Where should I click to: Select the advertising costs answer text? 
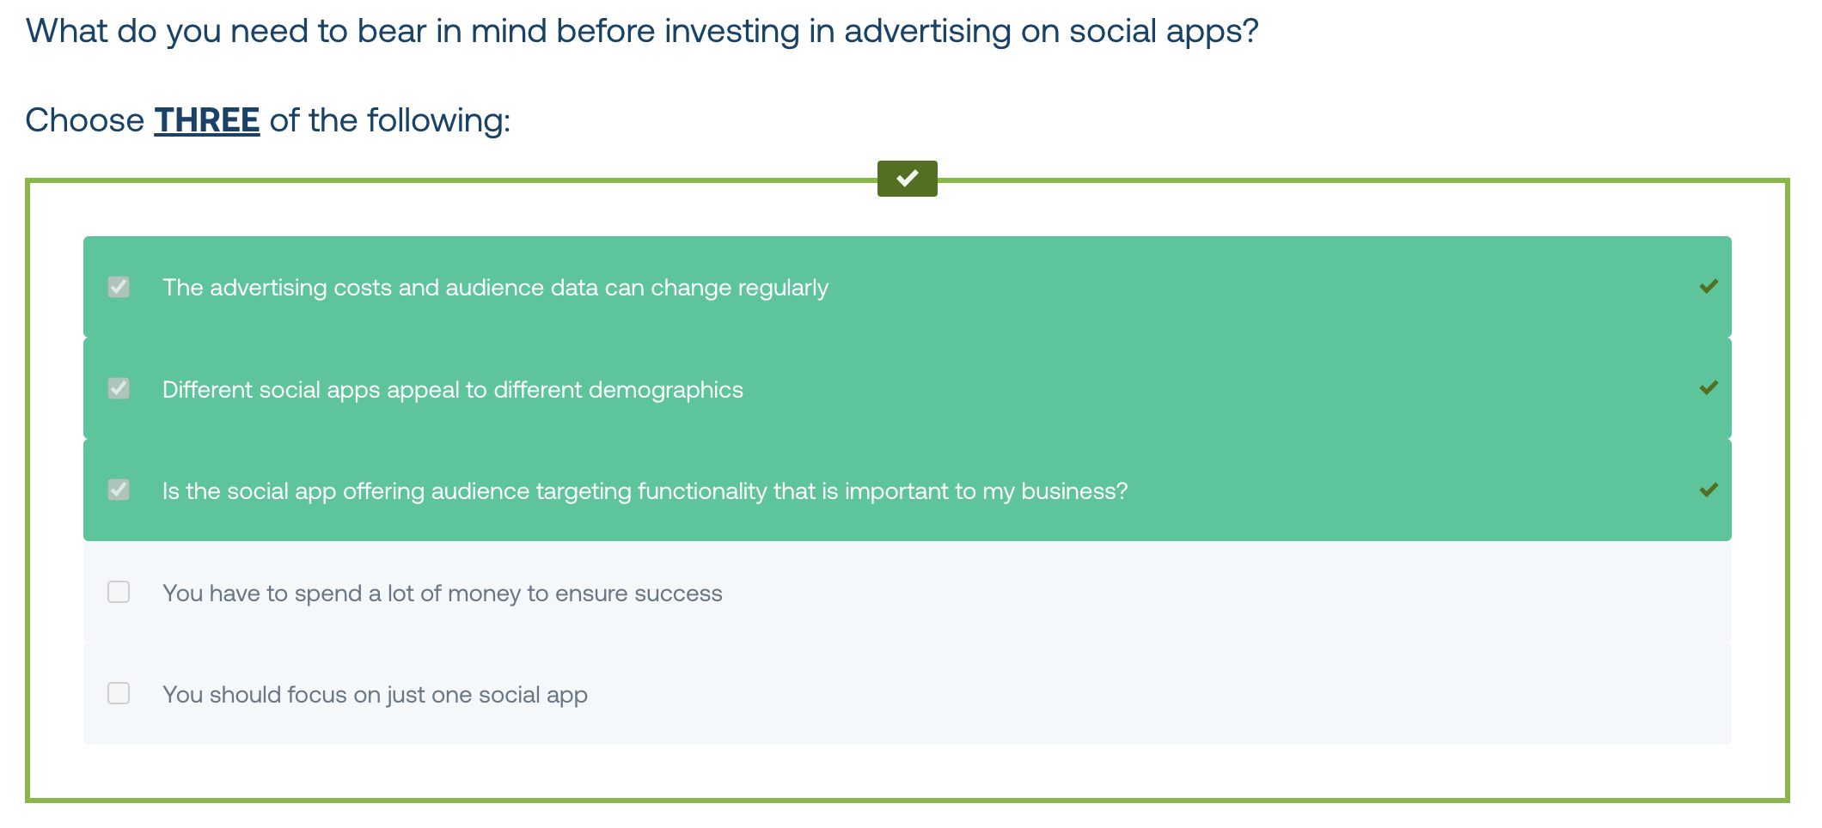(x=495, y=288)
